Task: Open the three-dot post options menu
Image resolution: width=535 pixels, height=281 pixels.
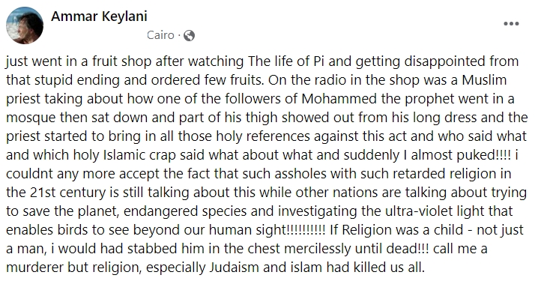Action: pos(511,24)
